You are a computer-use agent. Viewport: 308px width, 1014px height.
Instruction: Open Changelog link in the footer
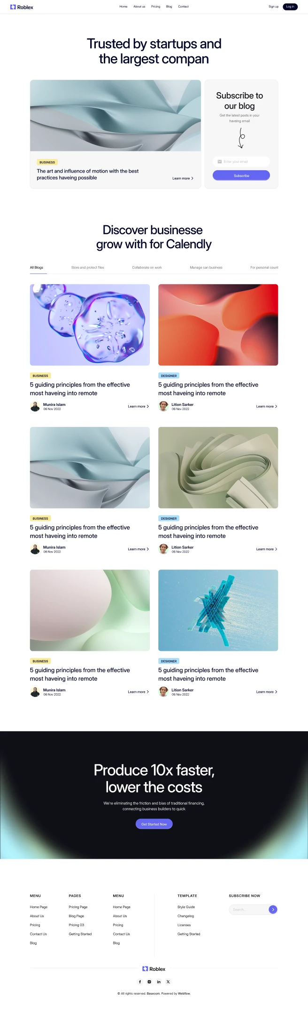coord(185,916)
